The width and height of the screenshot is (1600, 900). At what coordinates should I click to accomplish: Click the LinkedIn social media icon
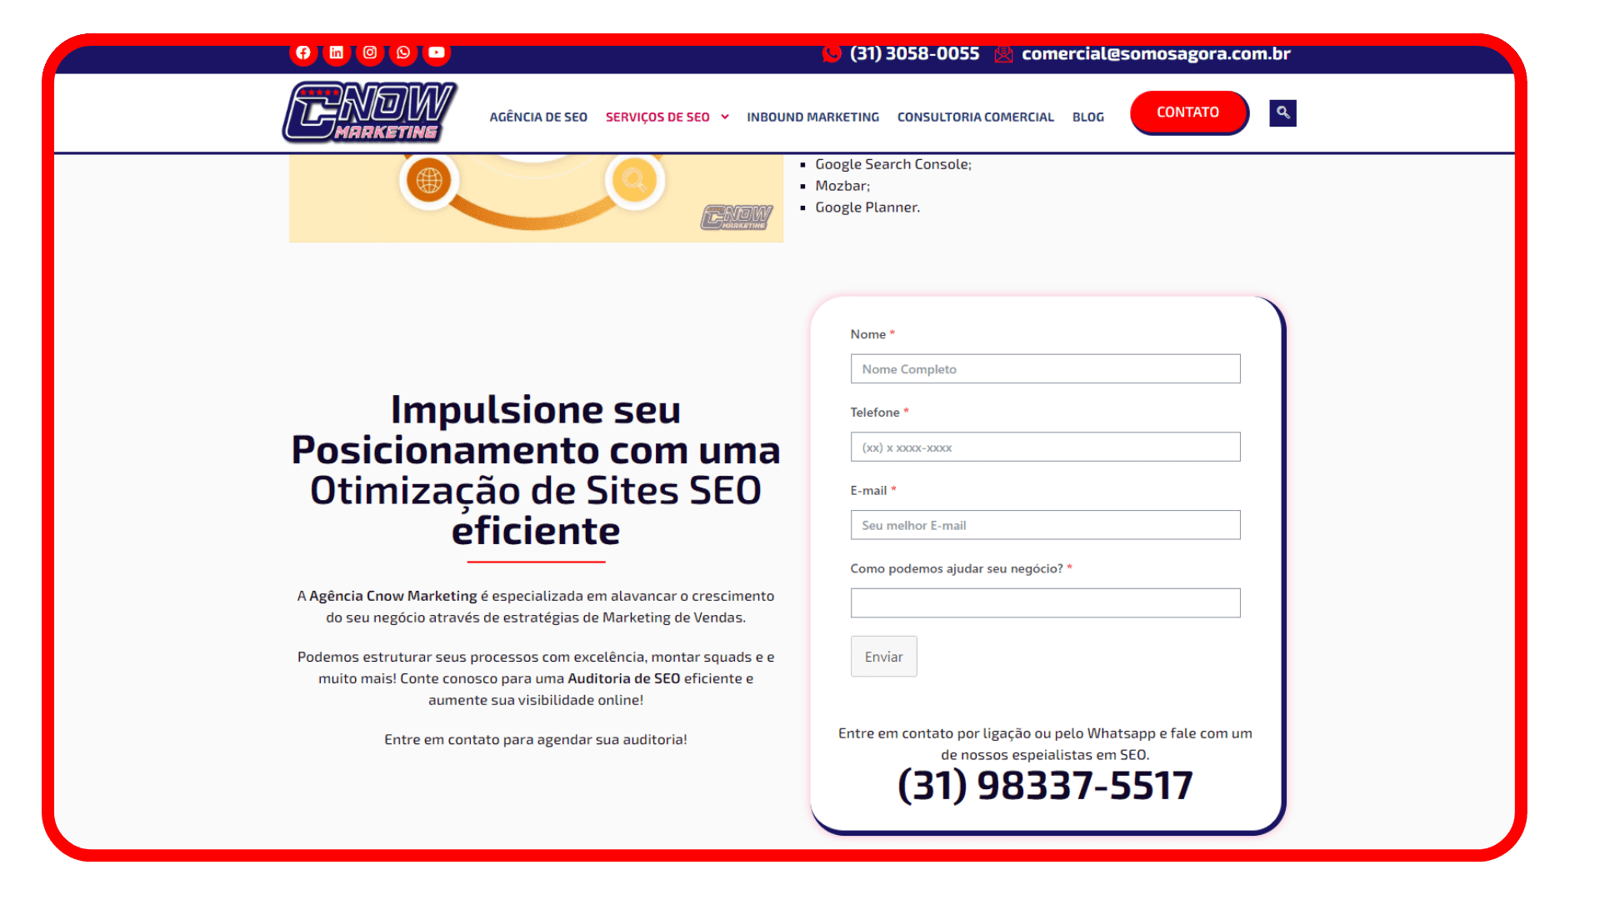pos(337,52)
